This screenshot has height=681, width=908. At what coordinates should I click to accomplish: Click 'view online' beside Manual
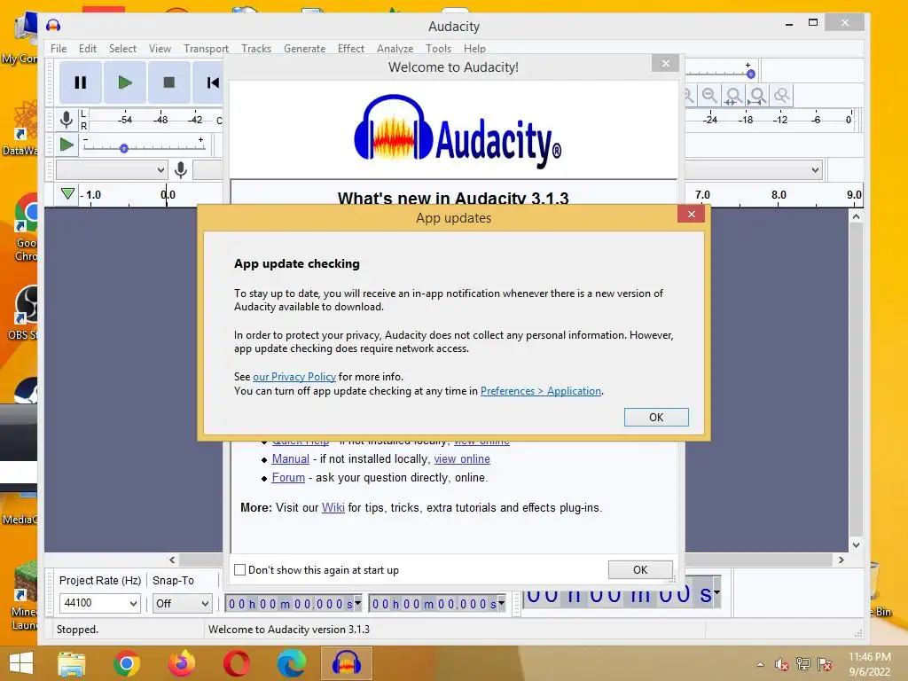461,458
